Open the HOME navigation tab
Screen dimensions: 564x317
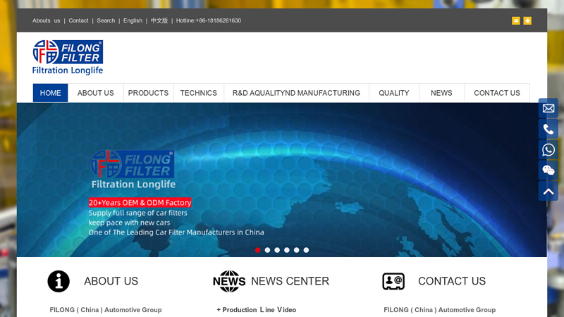50,93
